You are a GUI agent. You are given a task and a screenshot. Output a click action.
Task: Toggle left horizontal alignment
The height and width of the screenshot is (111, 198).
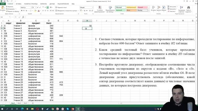point(43,11)
